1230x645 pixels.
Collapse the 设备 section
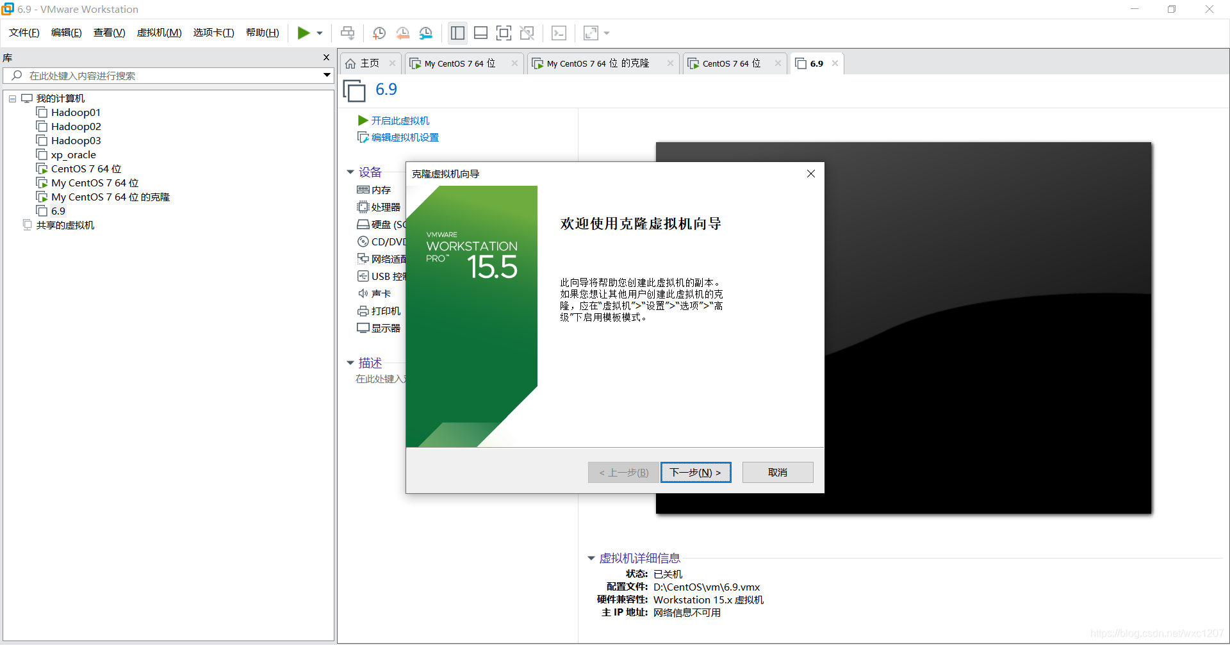[x=350, y=172]
